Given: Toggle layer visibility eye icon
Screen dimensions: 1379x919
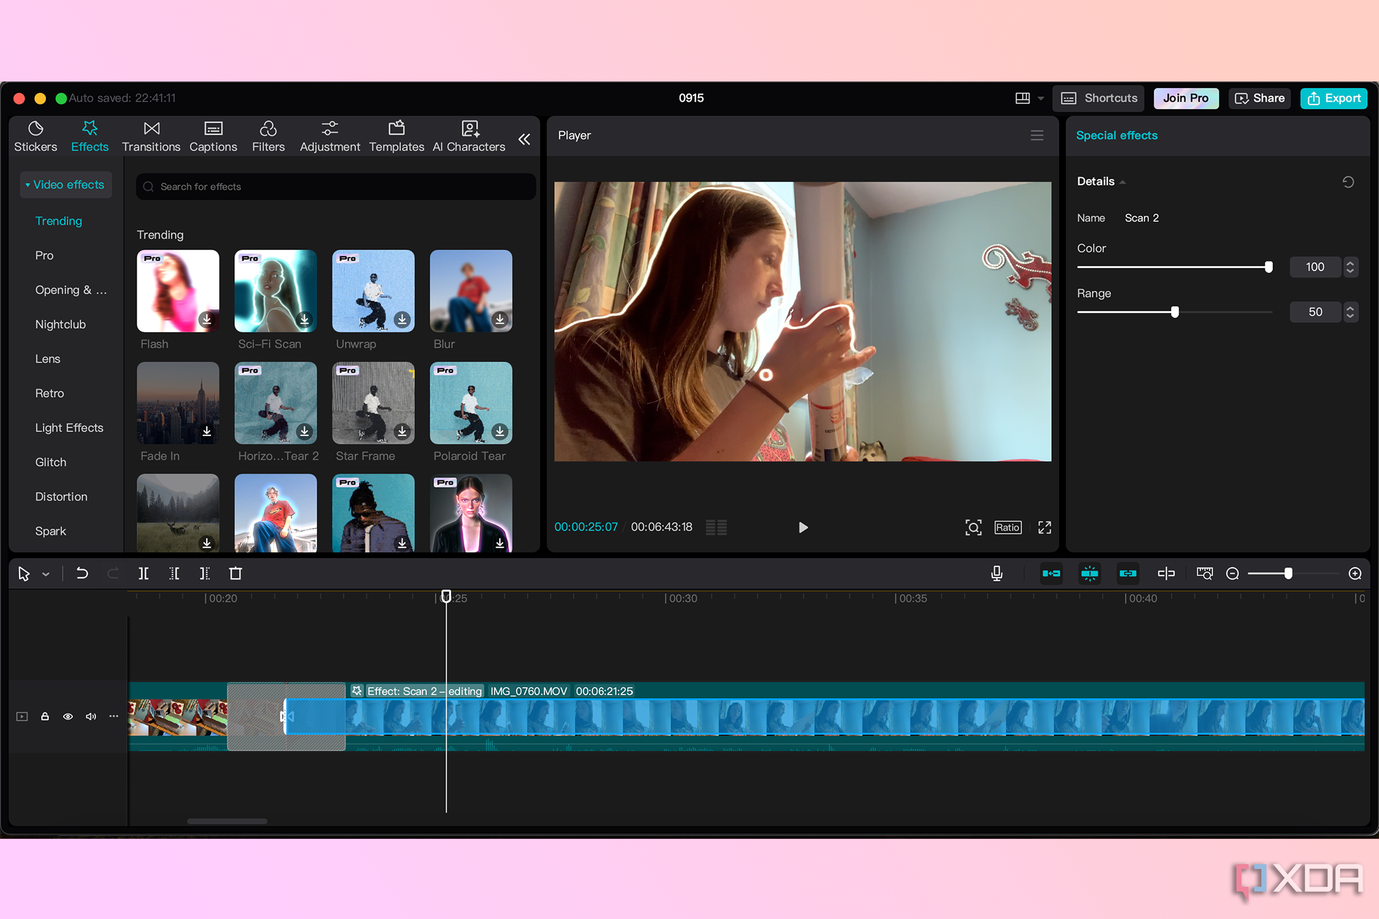Looking at the screenshot, I should tap(67, 716).
